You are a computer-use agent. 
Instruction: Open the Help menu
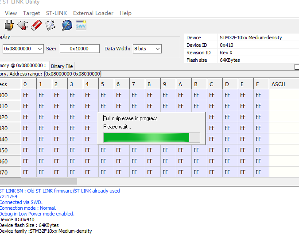tap(125, 13)
